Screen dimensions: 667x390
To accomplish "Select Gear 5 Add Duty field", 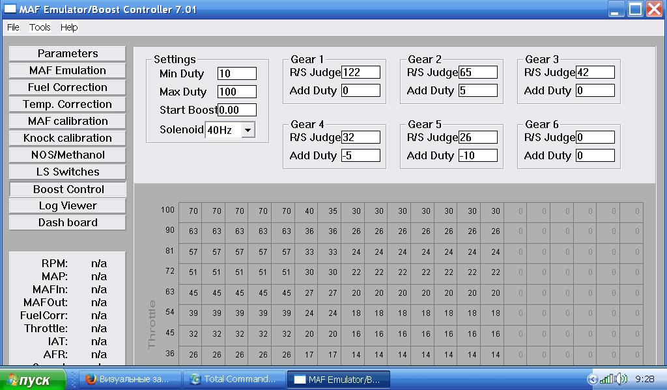I will [477, 155].
